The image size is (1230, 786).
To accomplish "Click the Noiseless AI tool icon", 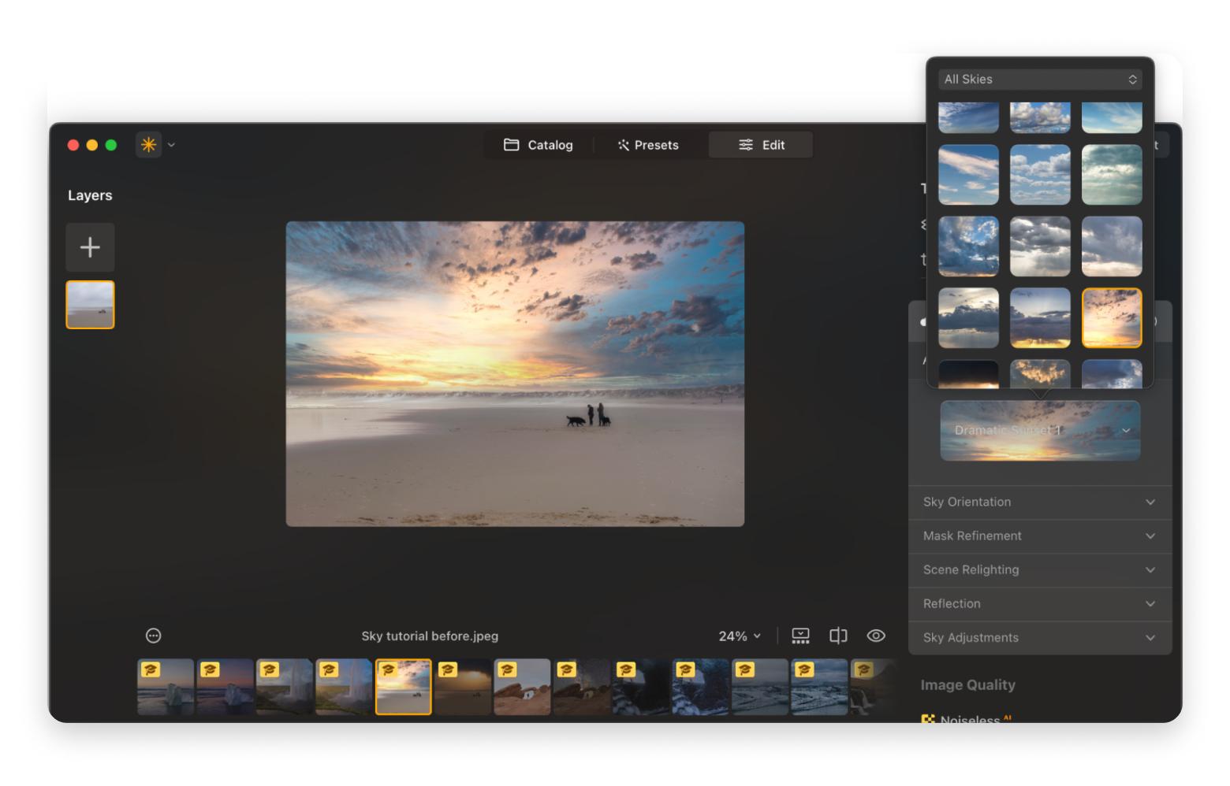I will pyautogui.click(x=928, y=719).
